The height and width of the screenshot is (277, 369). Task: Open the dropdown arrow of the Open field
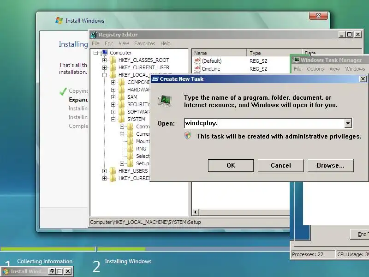tap(348, 123)
